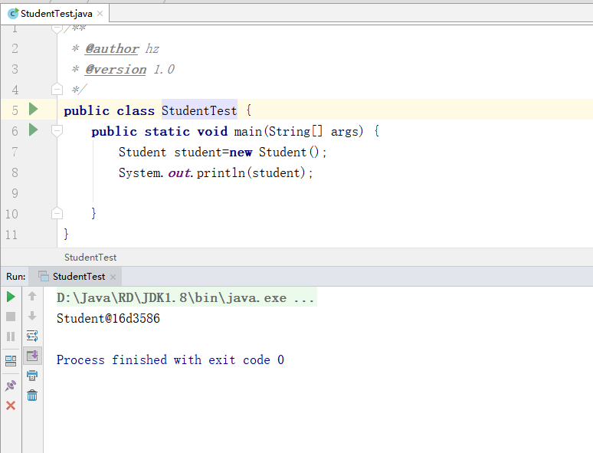Viewport: 593px width, 453px height.
Task: Click the StudentTest breadcrumb below the editor
Action: 90,258
